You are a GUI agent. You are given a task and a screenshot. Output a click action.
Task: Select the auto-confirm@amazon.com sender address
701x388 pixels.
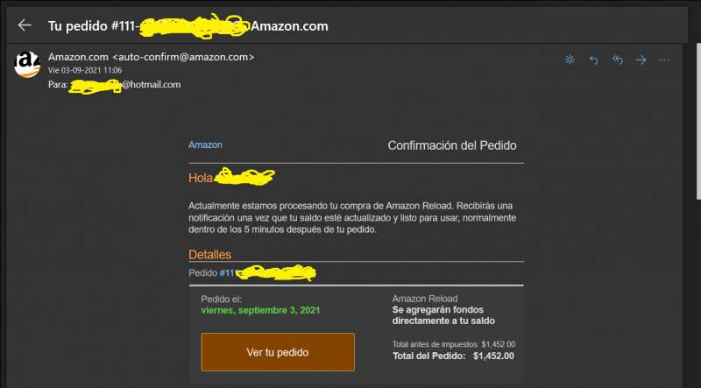pos(183,57)
